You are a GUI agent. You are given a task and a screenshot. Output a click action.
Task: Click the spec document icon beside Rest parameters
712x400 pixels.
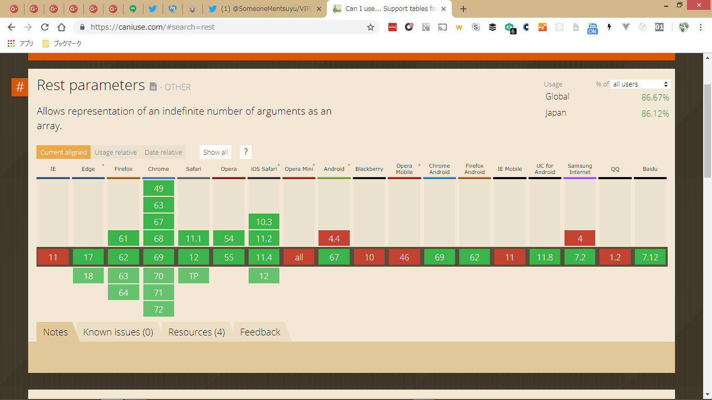click(x=153, y=87)
